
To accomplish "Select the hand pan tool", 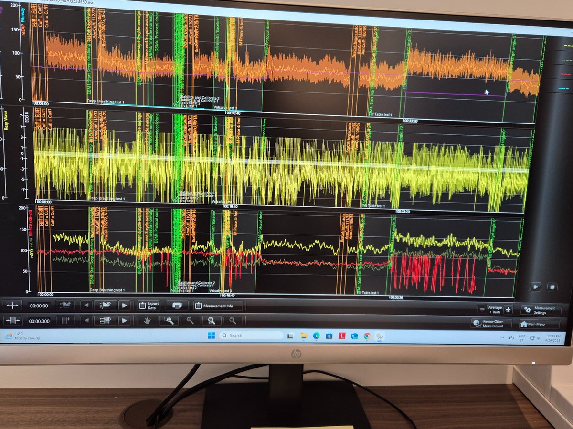I will (x=148, y=320).
